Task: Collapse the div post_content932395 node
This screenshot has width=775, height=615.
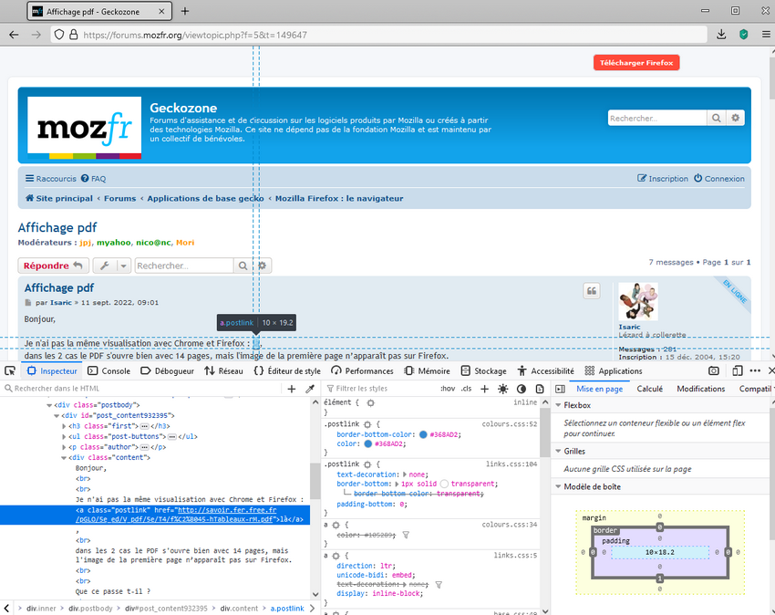Action: 57,415
